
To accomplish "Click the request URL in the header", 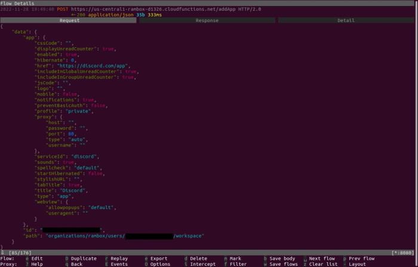I will pos(155,10).
